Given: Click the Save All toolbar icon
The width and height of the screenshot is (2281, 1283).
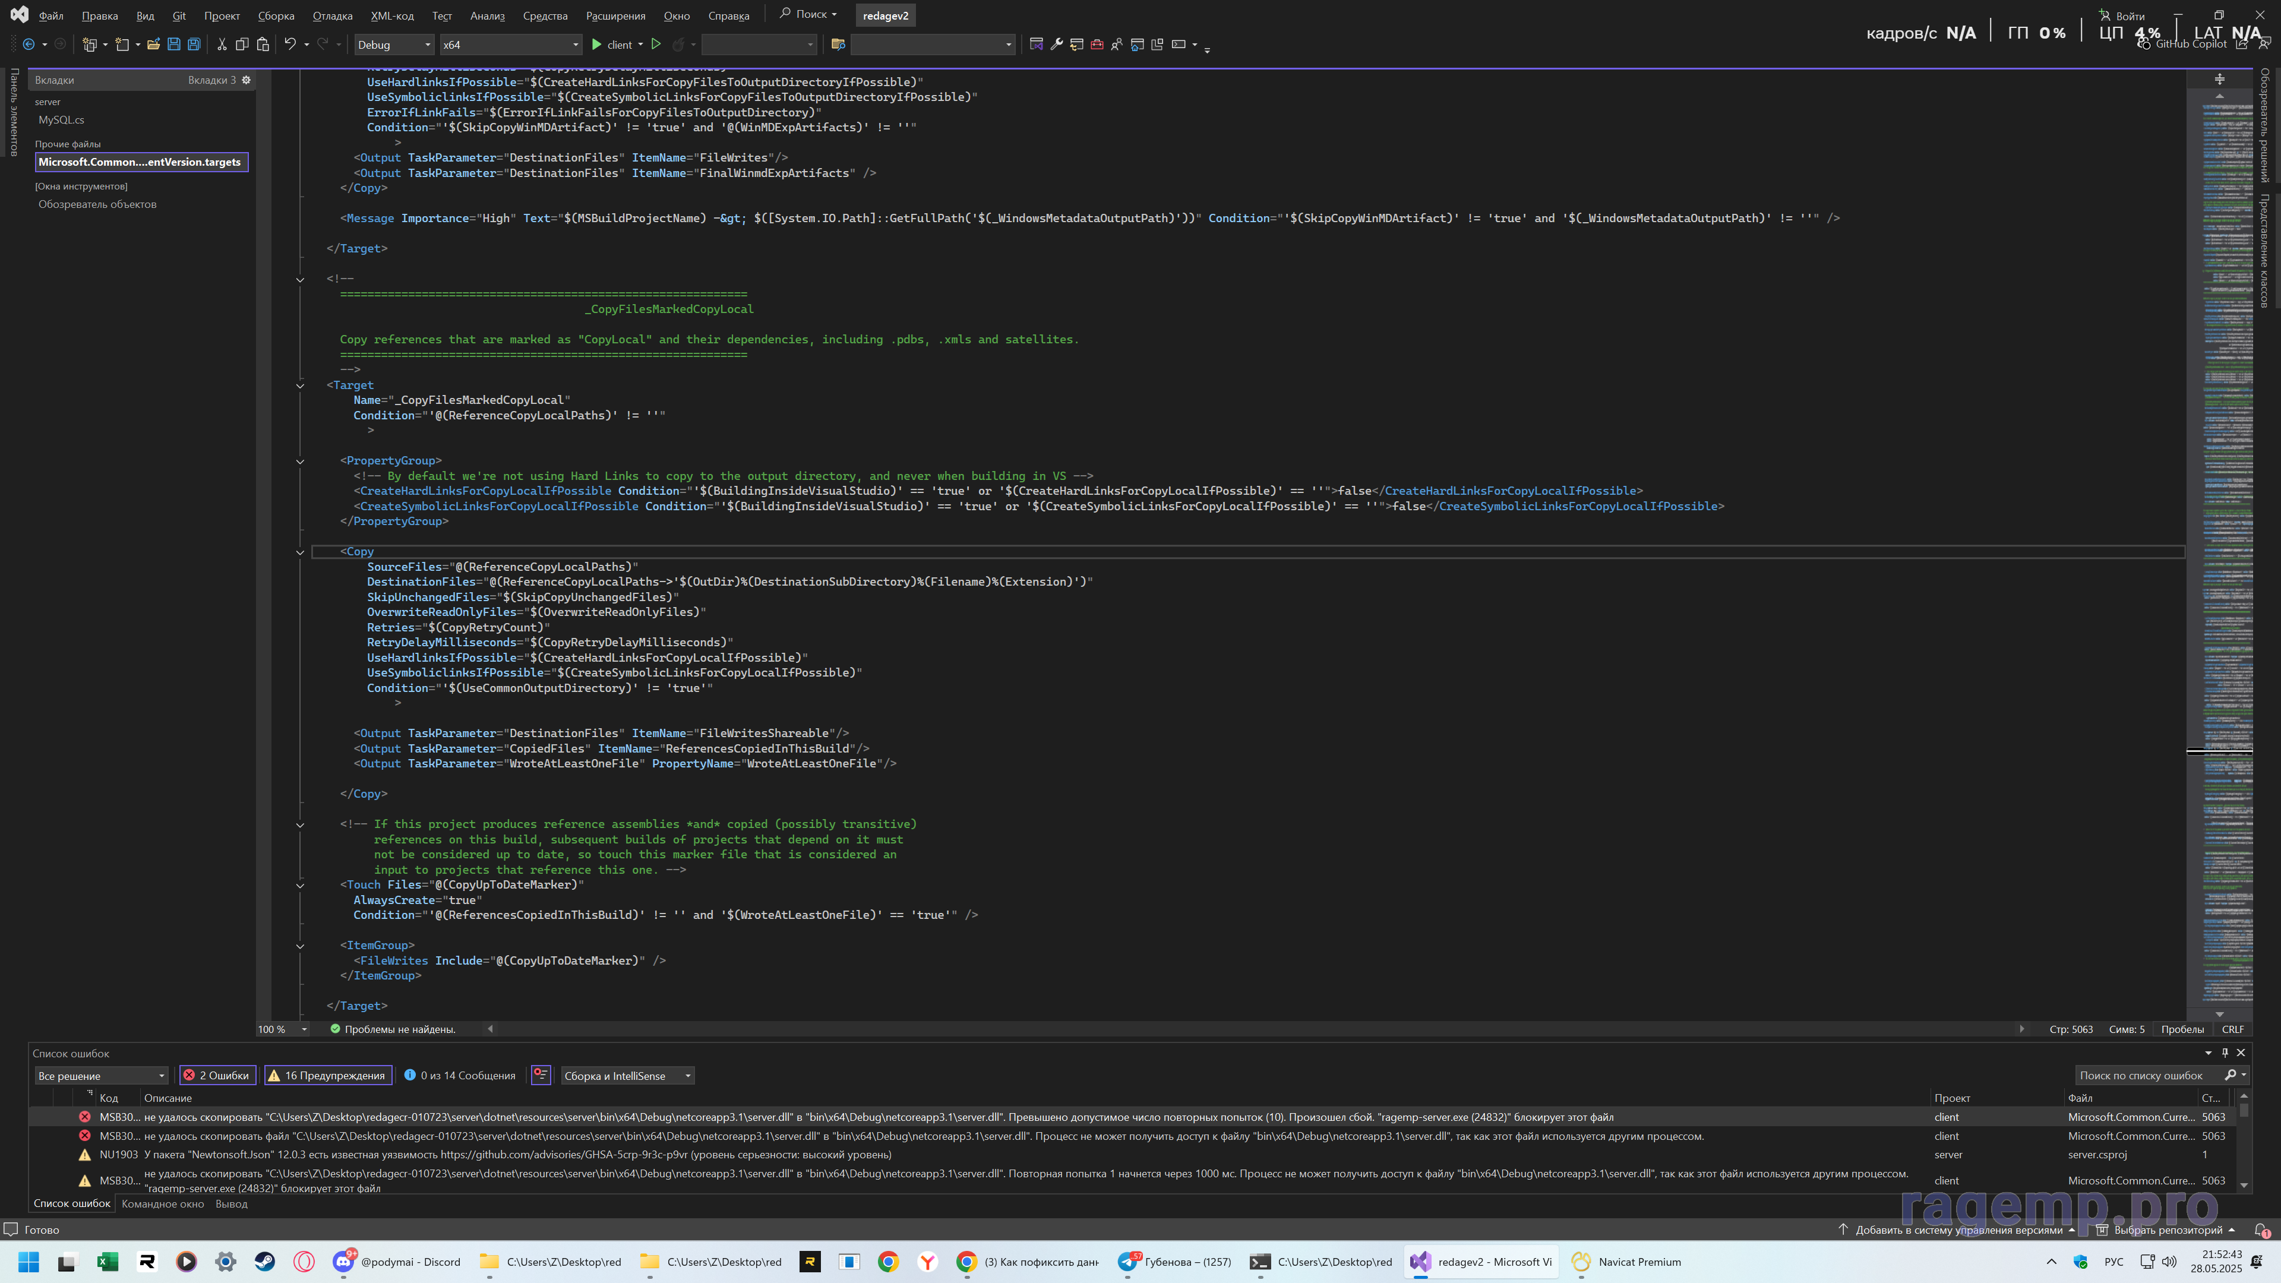Looking at the screenshot, I should [x=194, y=45].
